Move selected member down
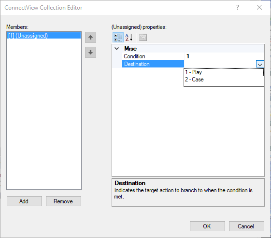 pyautogui.click(x=90, y=52)
